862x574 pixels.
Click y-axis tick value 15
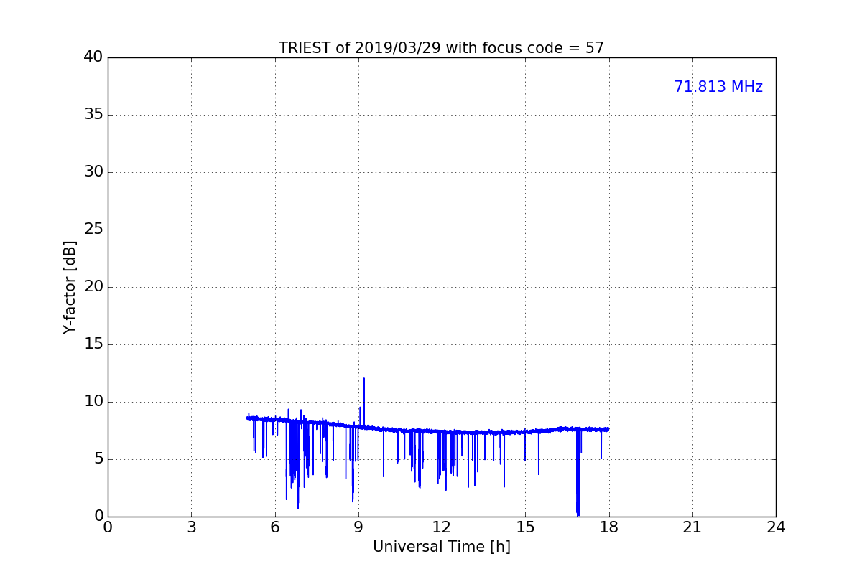pos(93,344)
